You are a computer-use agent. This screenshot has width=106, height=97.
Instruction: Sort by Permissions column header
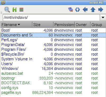click(x=64, y=25)
